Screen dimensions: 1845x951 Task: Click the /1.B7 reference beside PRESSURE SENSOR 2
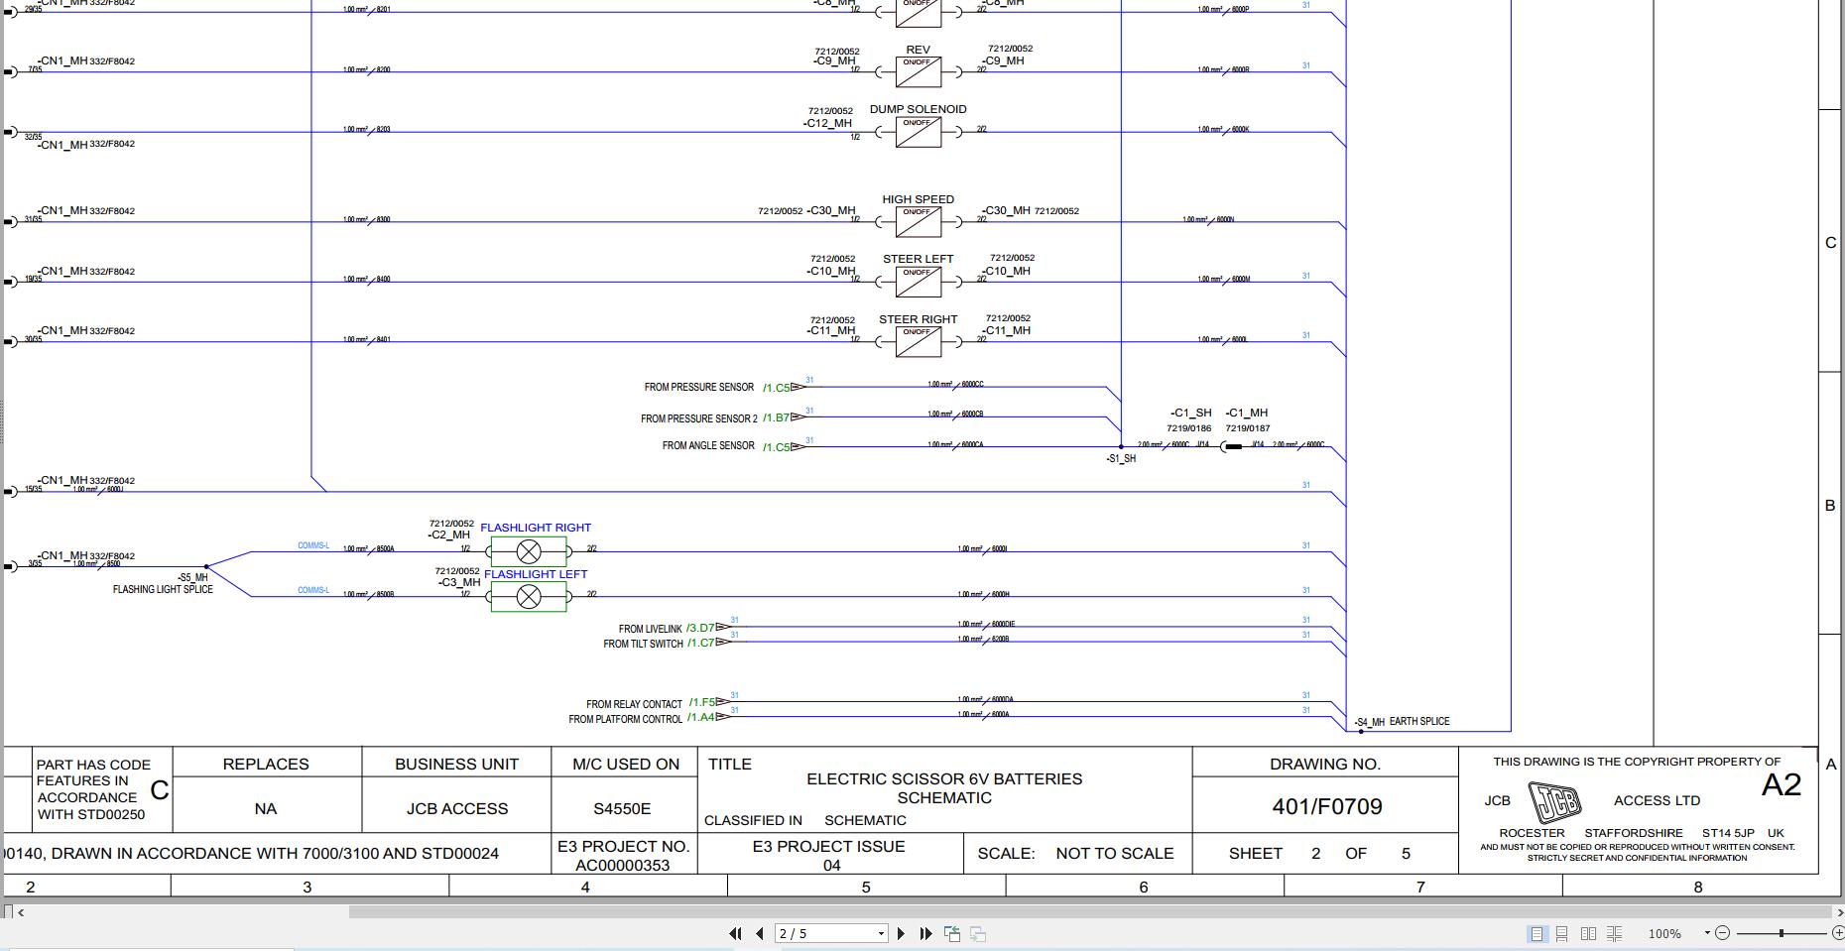[776, 418]
